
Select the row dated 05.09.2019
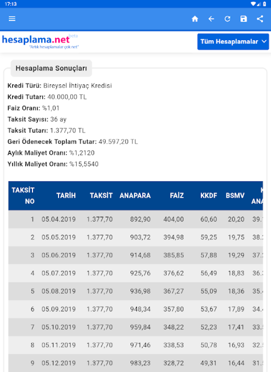point(136,309)
